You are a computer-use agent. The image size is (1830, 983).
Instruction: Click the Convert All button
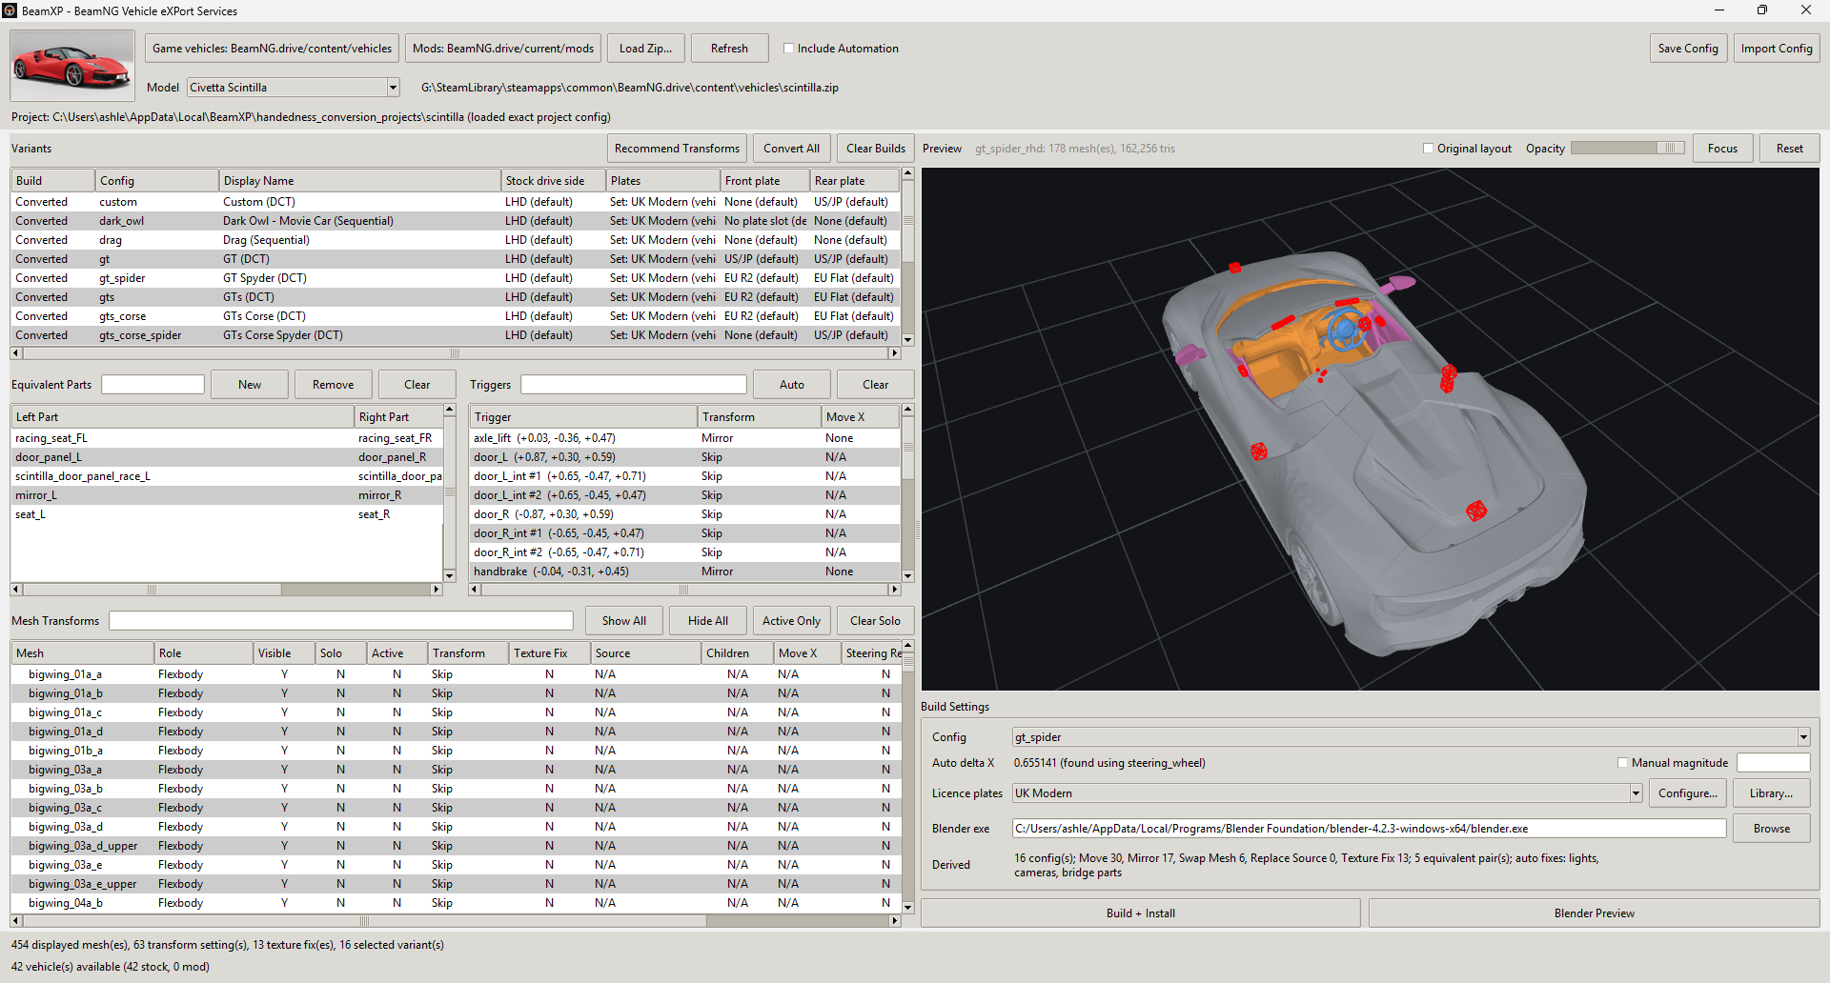point(791,149)
